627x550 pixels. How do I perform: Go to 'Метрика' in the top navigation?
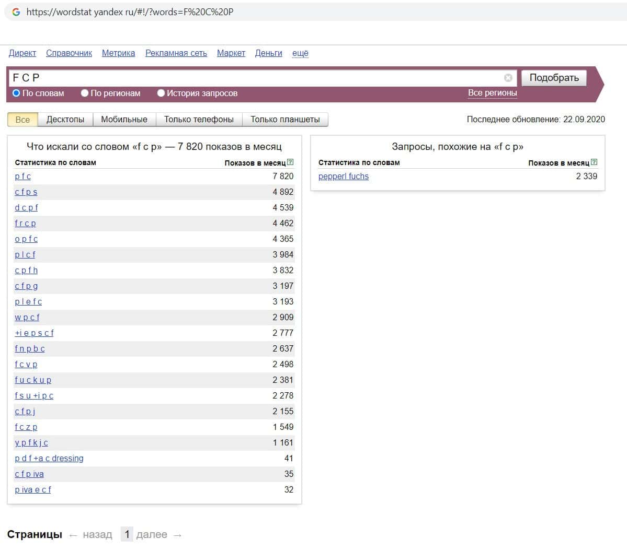(x=118, y=53)
